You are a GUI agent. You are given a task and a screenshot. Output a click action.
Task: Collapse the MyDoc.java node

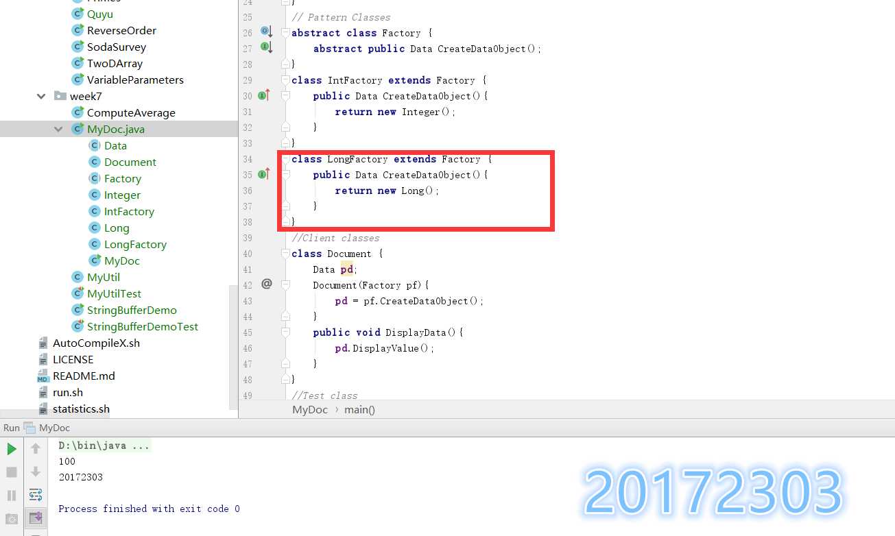click(x=59, y=129)
